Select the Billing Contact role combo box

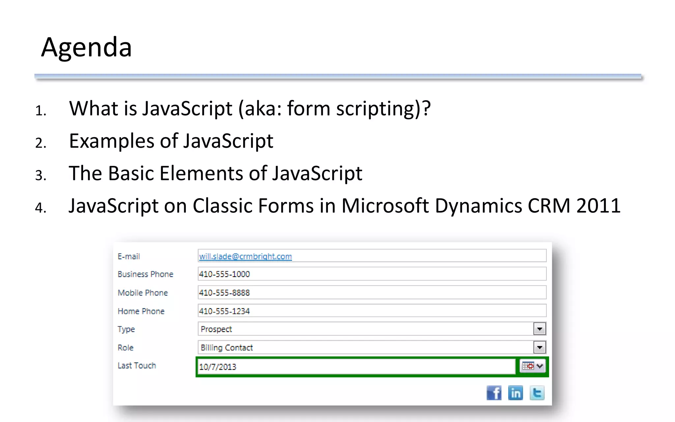[x=366, y=347]
